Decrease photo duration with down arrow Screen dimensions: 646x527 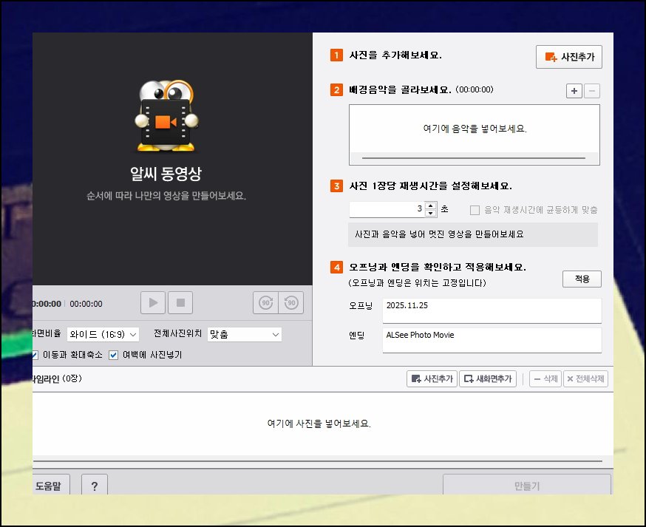pos(430,213)
